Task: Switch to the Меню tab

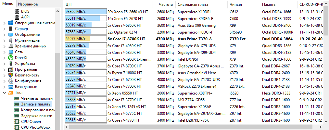Action: (x=8, y=4)
